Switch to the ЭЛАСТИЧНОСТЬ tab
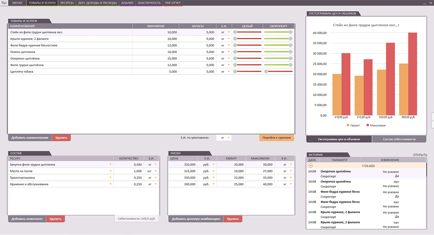The image size is (434, 235). click(149, 3)
